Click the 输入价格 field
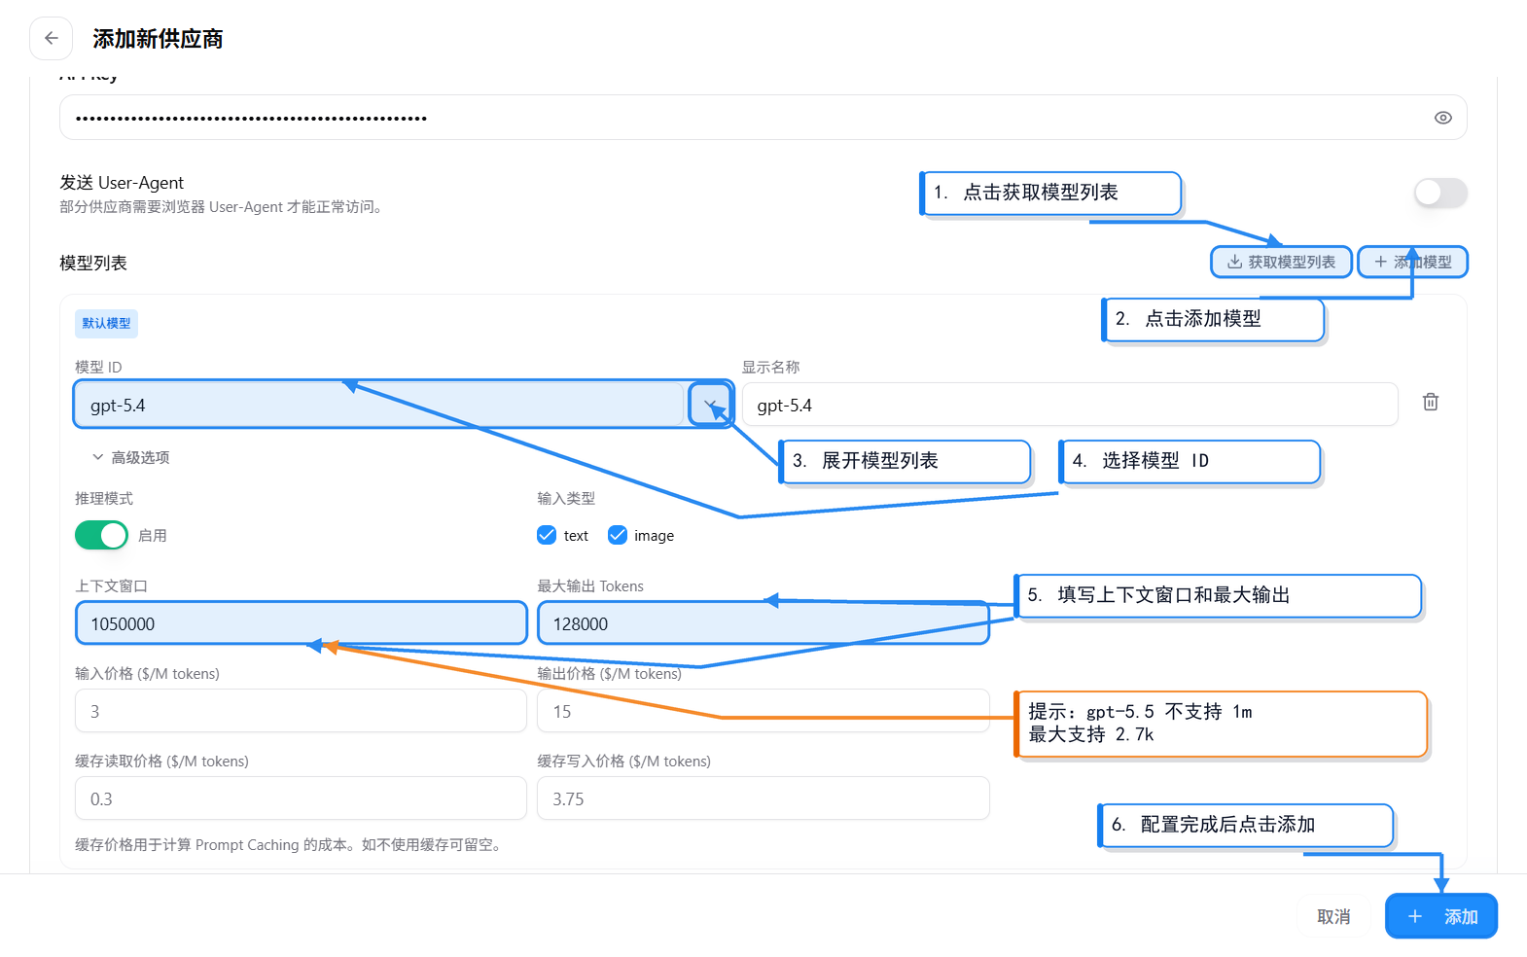1527x957 pixels. tap(302, 711)
